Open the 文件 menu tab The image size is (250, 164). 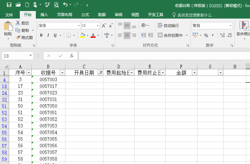tap(9, 15)
